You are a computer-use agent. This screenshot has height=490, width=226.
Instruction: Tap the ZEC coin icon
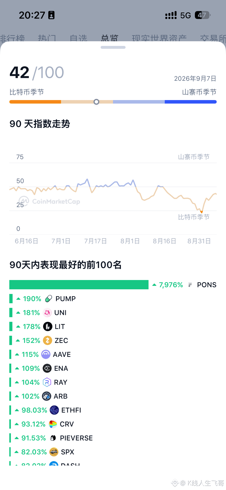coord(47,340)
